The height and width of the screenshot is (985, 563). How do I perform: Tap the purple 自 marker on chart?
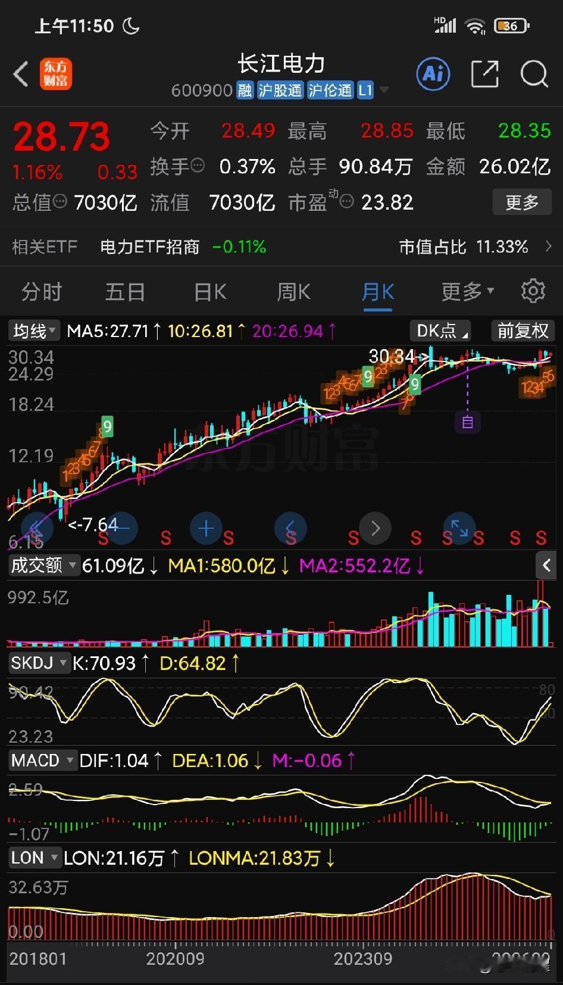pos(467,422)
